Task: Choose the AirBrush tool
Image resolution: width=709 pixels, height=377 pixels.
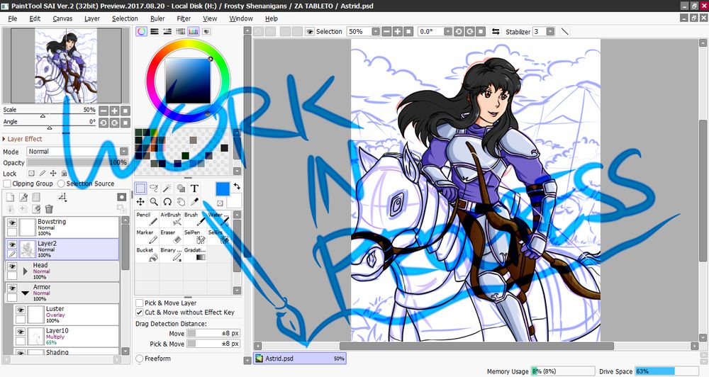Action: click(x=171, y=219)
